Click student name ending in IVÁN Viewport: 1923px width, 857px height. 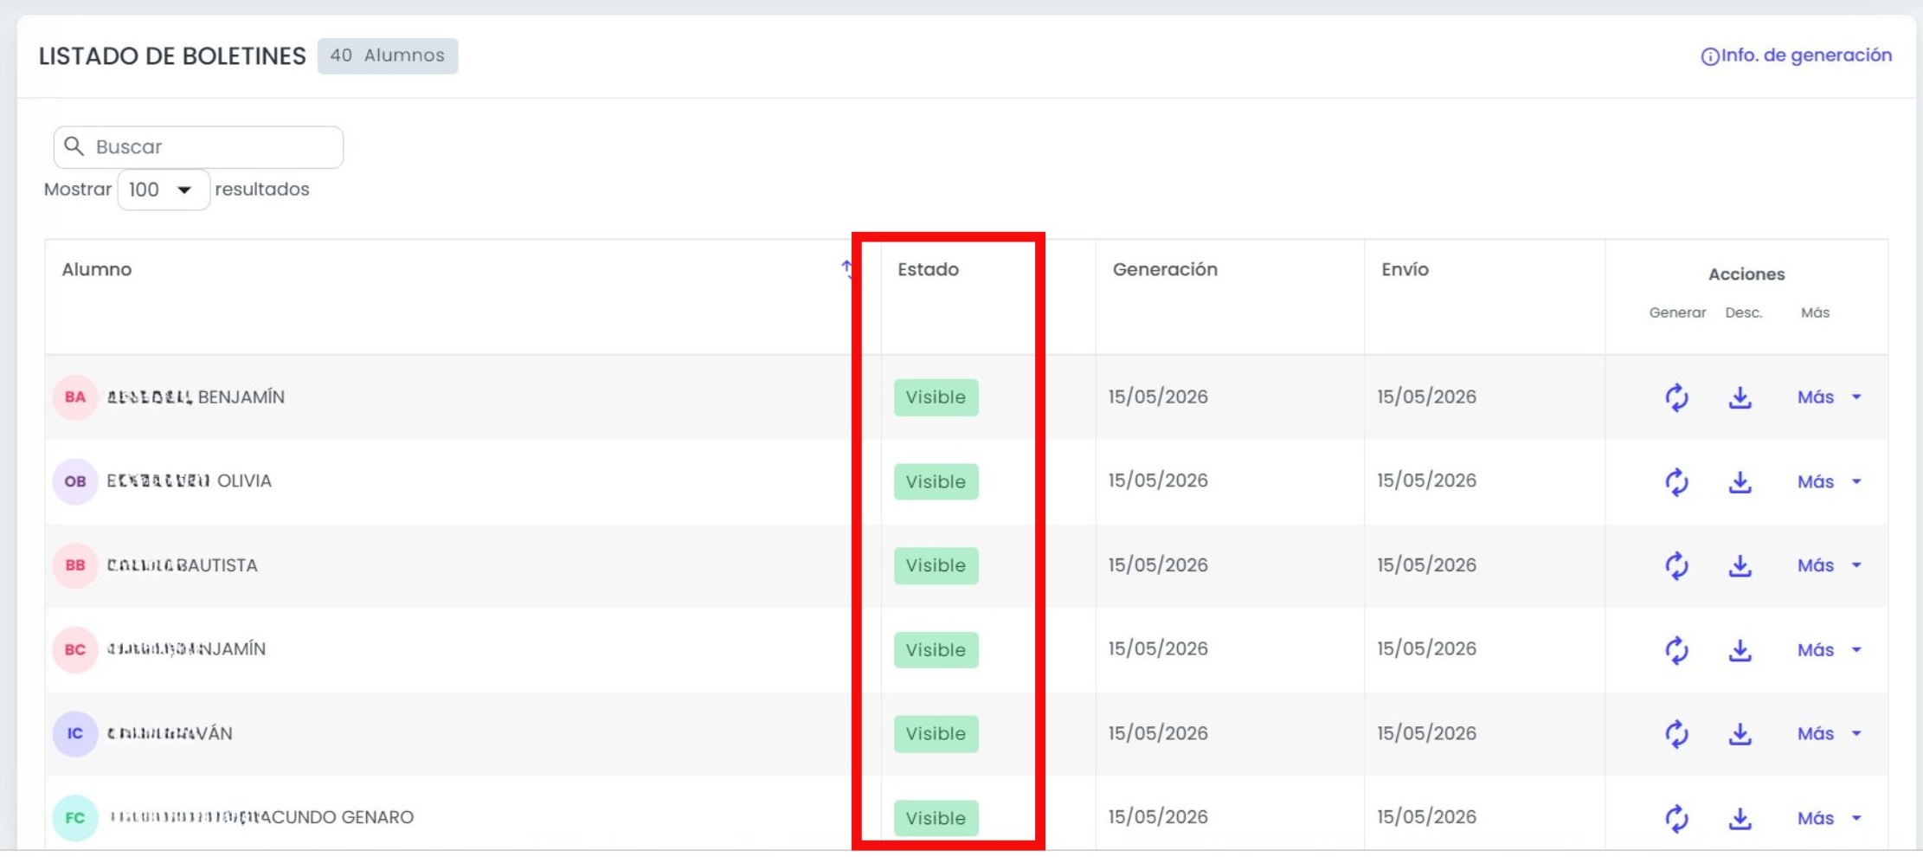click(x=170, y=733)
